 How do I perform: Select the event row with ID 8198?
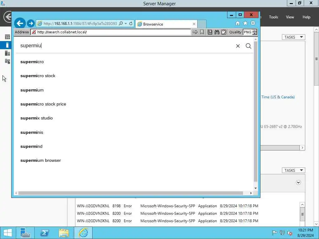(167, 206)
